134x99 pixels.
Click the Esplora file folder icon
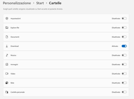point(7,28)
